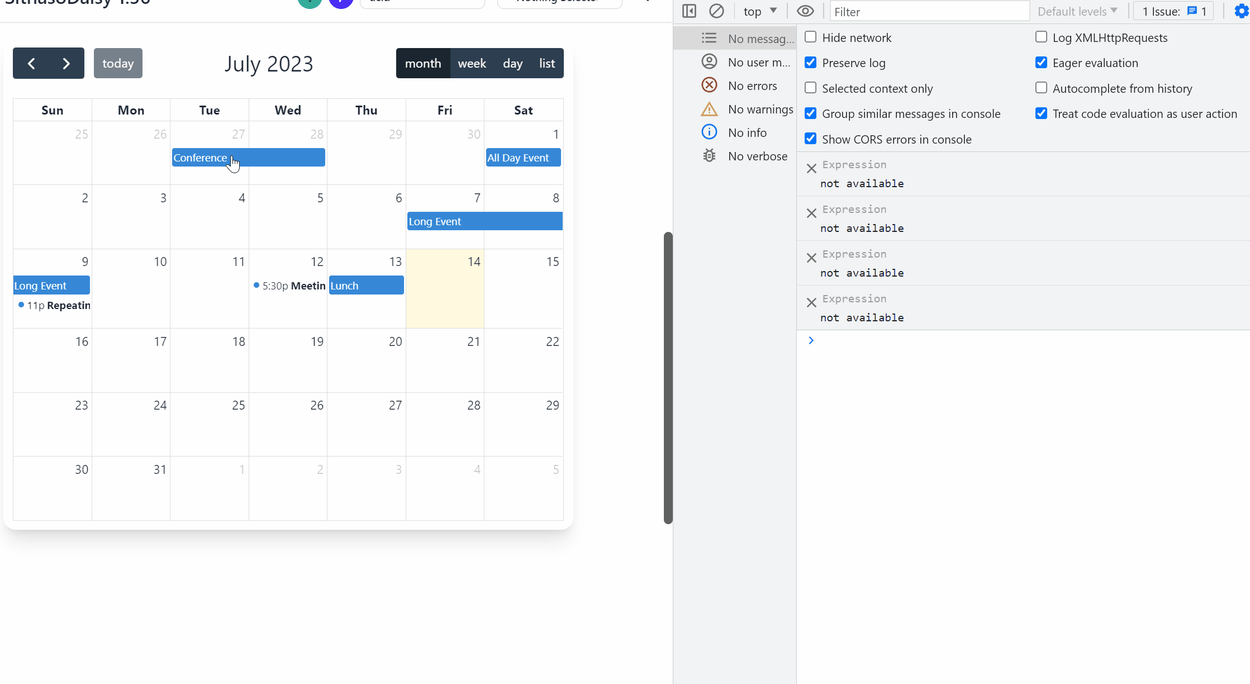Open the Default levels dropdown
Viewport: 1250px width, 684px height.
point(1077,11)
